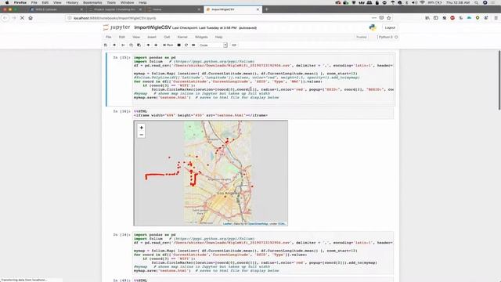Screen dimensions: 501x282
Task: Insert a cell below with plus icon
Action: (114, 45)
